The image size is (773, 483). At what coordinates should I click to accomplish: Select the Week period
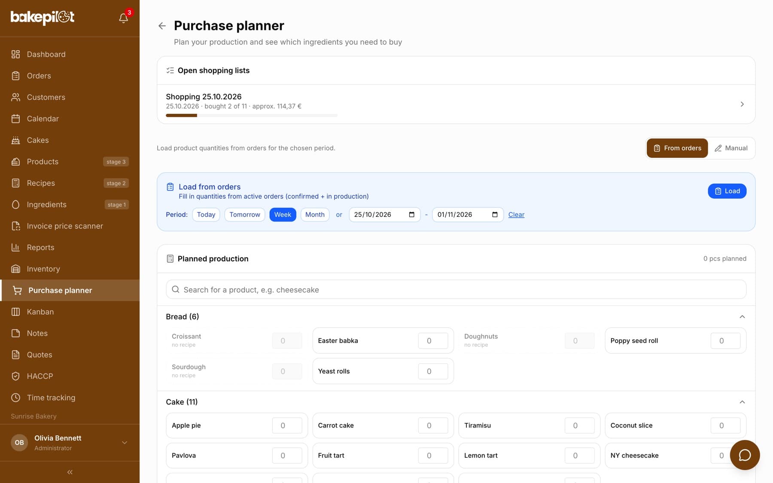(x=283, y=215)
